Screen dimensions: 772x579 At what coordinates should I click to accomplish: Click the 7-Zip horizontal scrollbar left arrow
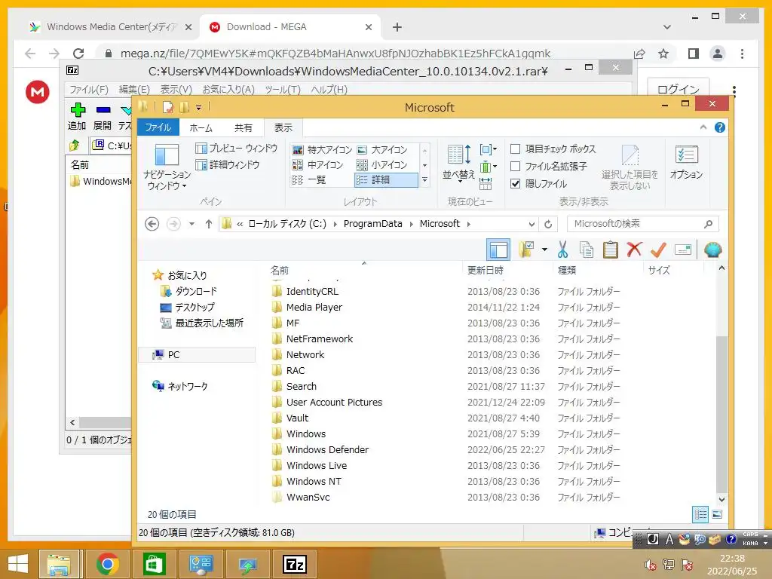click(73, 422)
